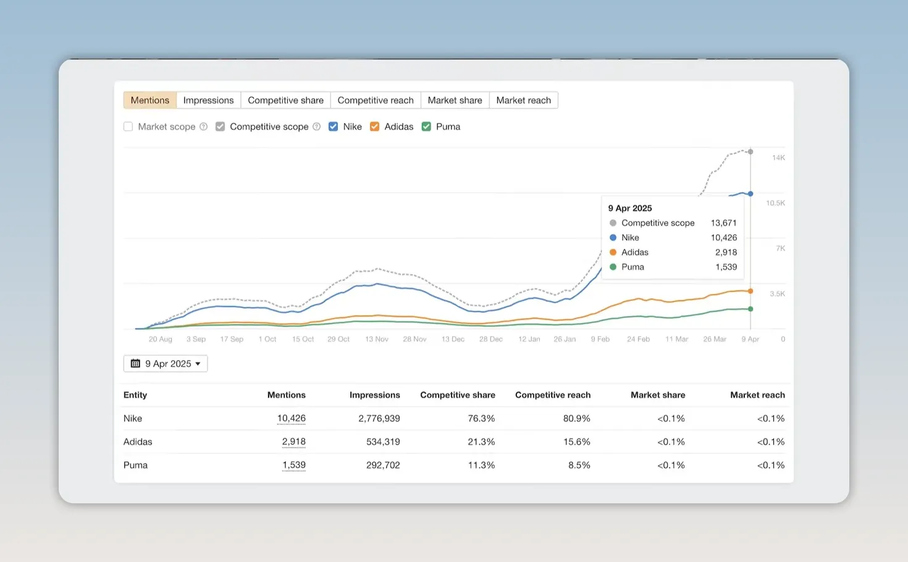The height and width of the screenshot is (562, 908).
Task: Click Adidas impressions value 534,319
Action: 383,442
